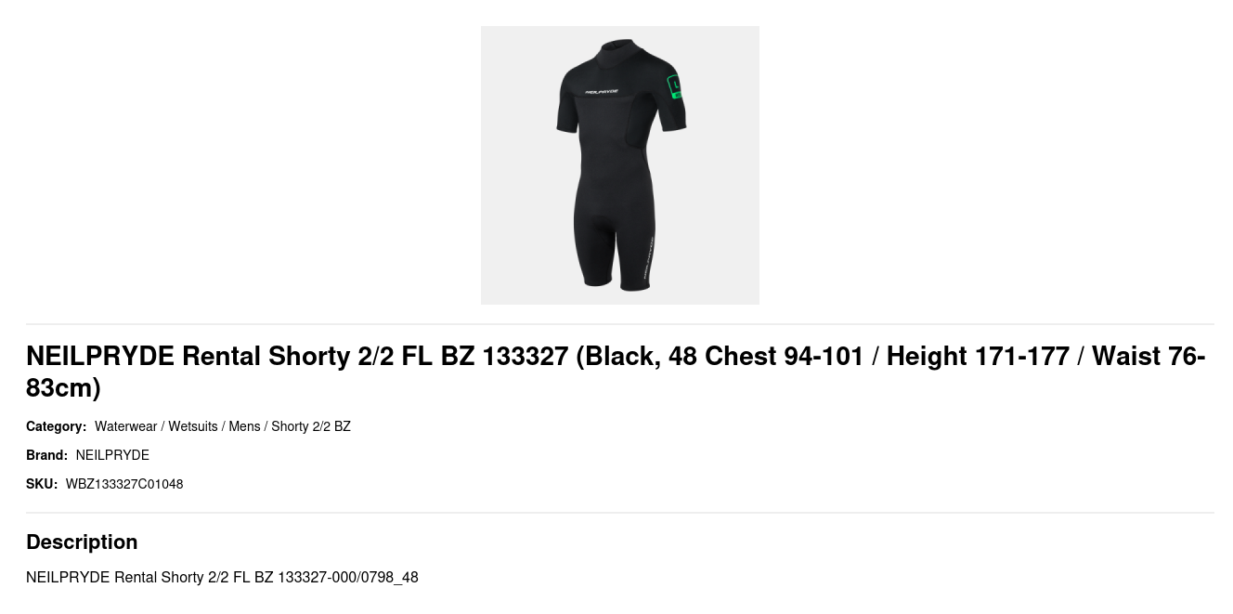Select the product title heading
Viewport: 1233px width, 614px height.
click(616, 372)
